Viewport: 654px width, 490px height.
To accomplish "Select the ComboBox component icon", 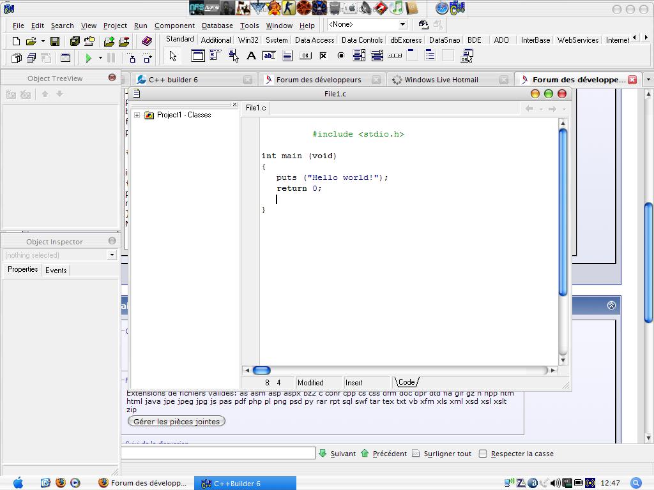I will (x=377, y=56).
